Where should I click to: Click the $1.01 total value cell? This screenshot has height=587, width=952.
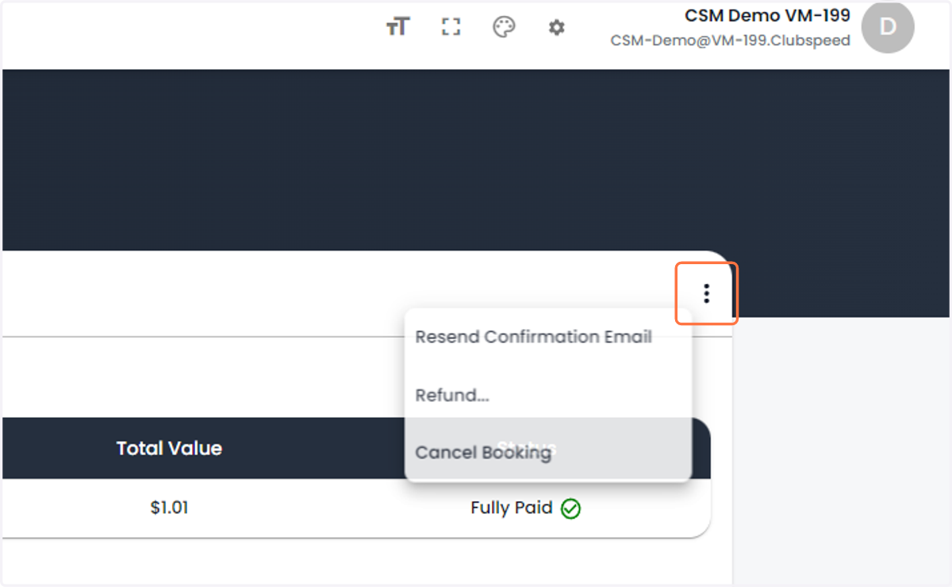(x=169, y=508)
